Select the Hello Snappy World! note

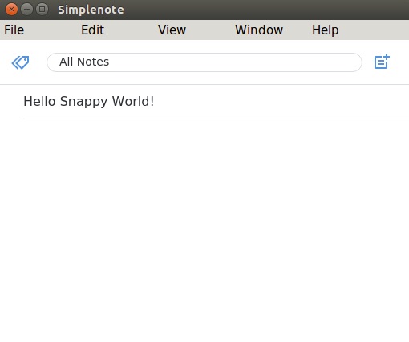point(204,102)
